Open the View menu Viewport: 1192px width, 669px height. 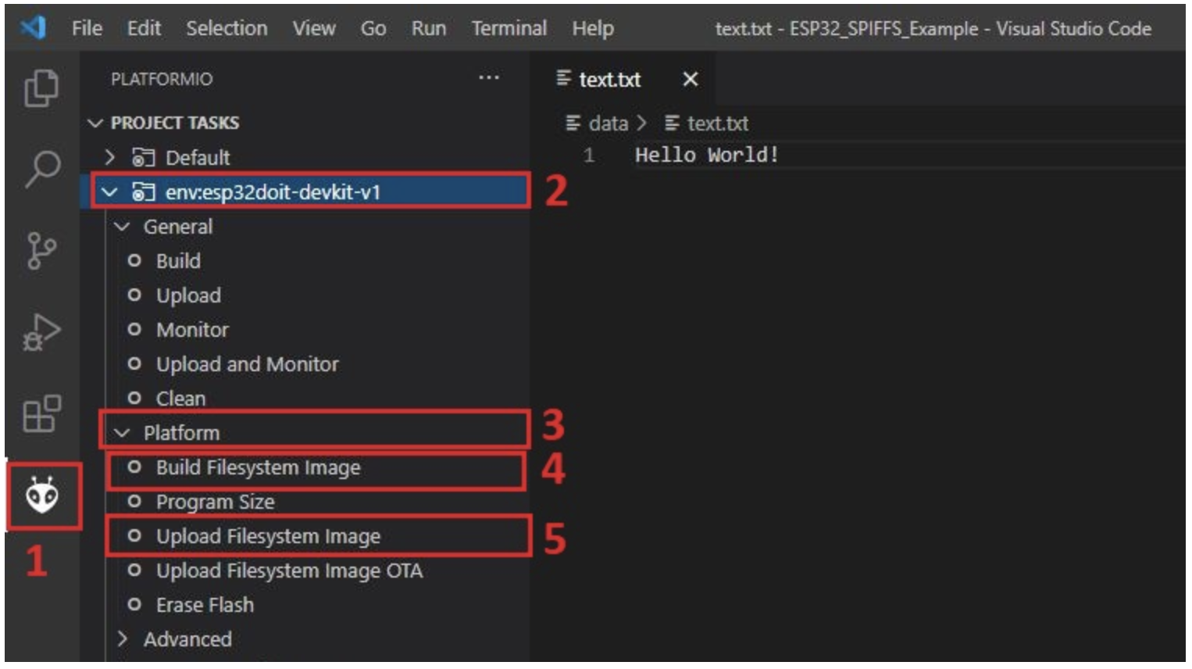[x=314, y=29]
